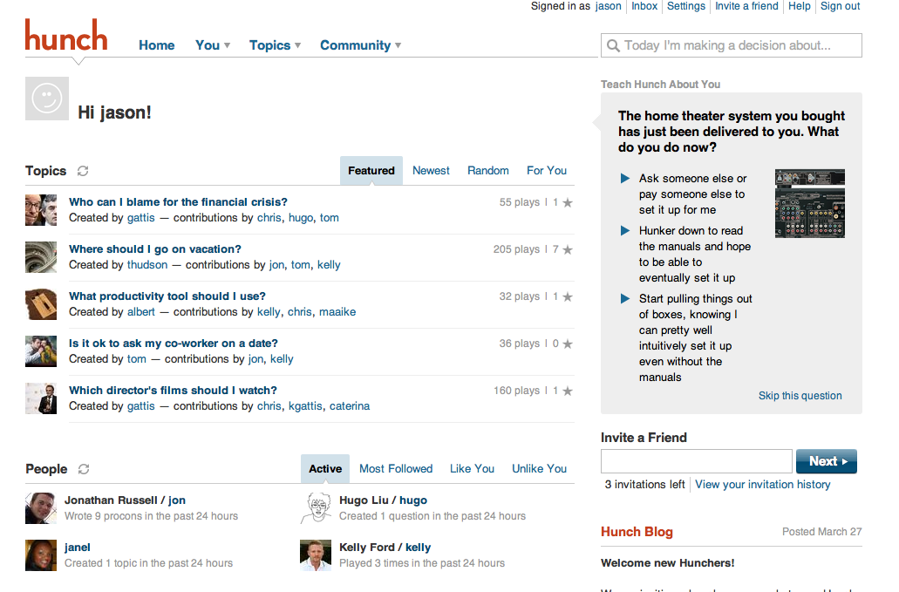Viewport: 899px width, 592px height.
Task: Switch to Like You people tab
Action: tap(472, 468)
